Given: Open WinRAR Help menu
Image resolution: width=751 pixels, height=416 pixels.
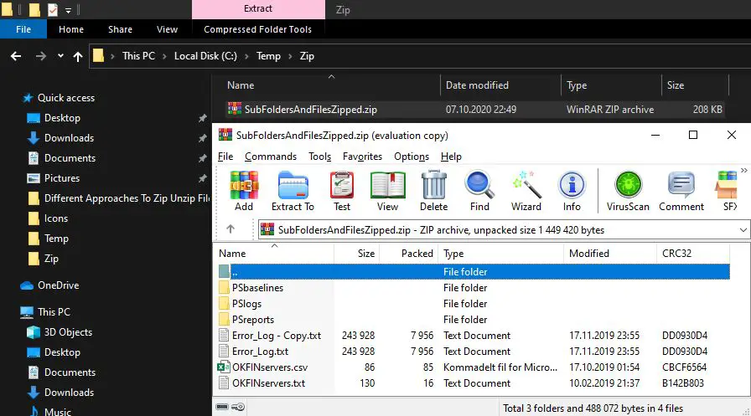Looking at the screenshot, I should [x=451, y=157].
